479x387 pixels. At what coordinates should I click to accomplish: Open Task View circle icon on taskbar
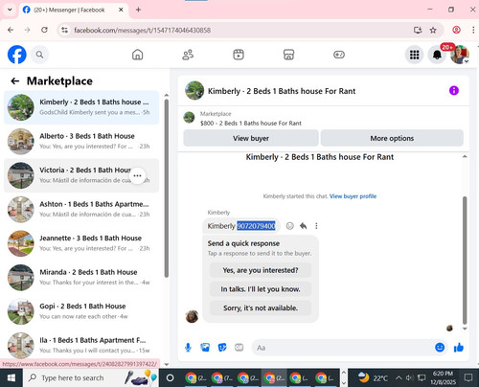171,378
